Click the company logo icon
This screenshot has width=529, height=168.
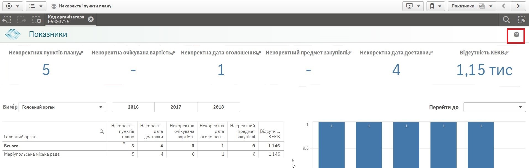click(13, 34)
